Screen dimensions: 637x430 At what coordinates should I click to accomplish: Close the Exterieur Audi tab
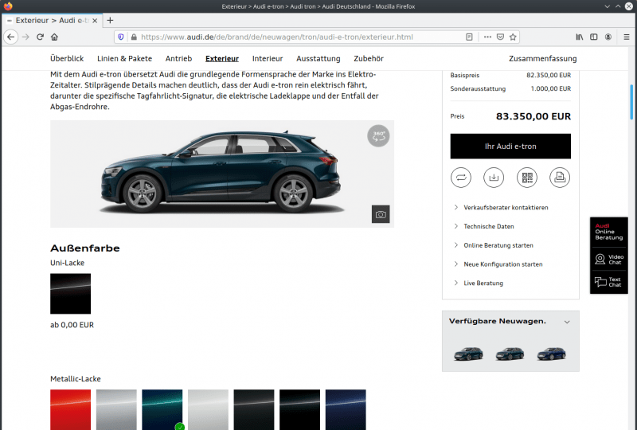(95, 21)
